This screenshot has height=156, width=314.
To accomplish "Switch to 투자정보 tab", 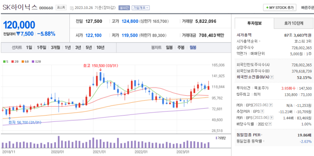I will pyautogui.click(x=254, y=23).
